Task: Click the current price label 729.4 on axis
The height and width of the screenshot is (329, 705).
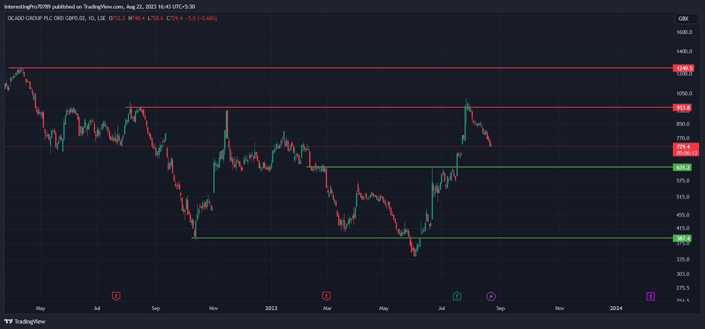Action: pos(683,147)
